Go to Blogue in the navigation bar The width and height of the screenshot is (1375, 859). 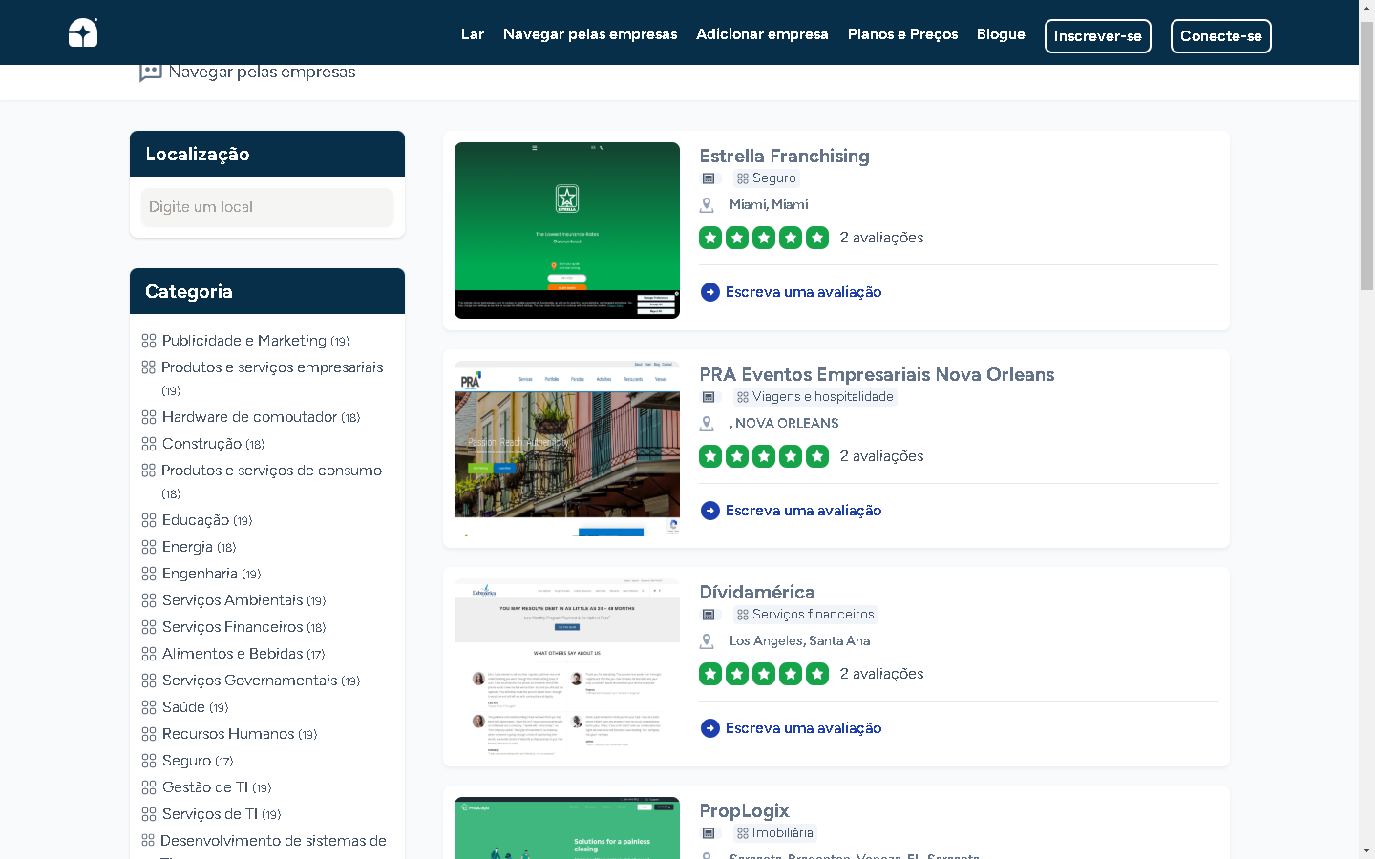point(1001,34)
